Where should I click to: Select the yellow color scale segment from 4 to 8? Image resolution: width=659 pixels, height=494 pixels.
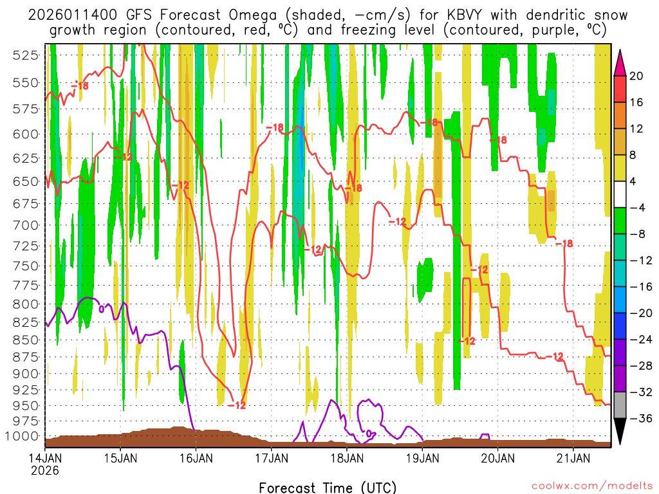coord(620,168)
